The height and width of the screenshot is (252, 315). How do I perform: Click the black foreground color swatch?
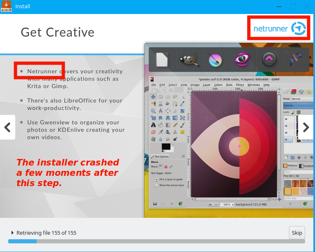(166, 147)
